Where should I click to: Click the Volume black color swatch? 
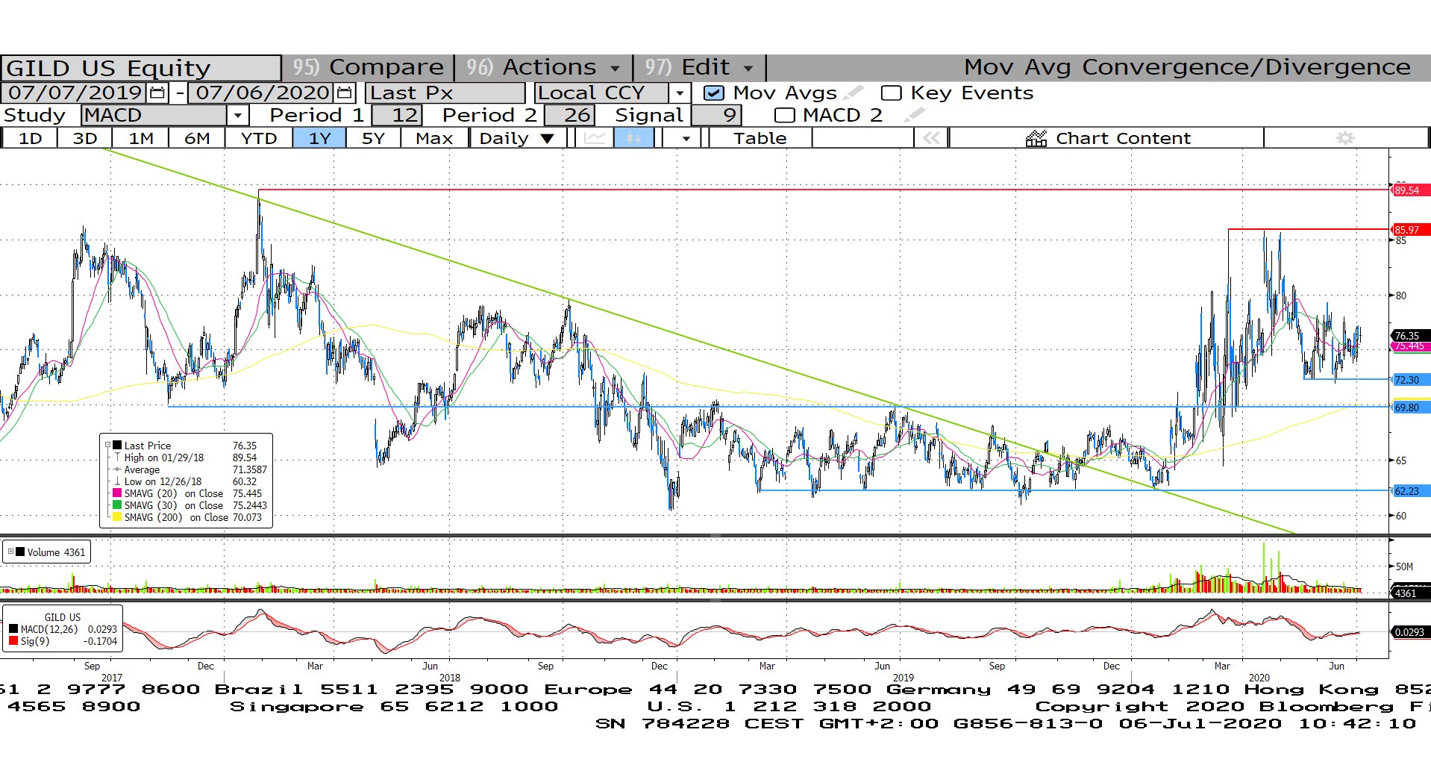(20, 552)
